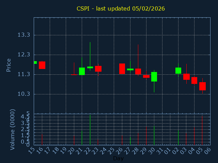Viewport: 218px width, 163px height.
Task: Select the red volume bar on day 04
Action: 194,136
